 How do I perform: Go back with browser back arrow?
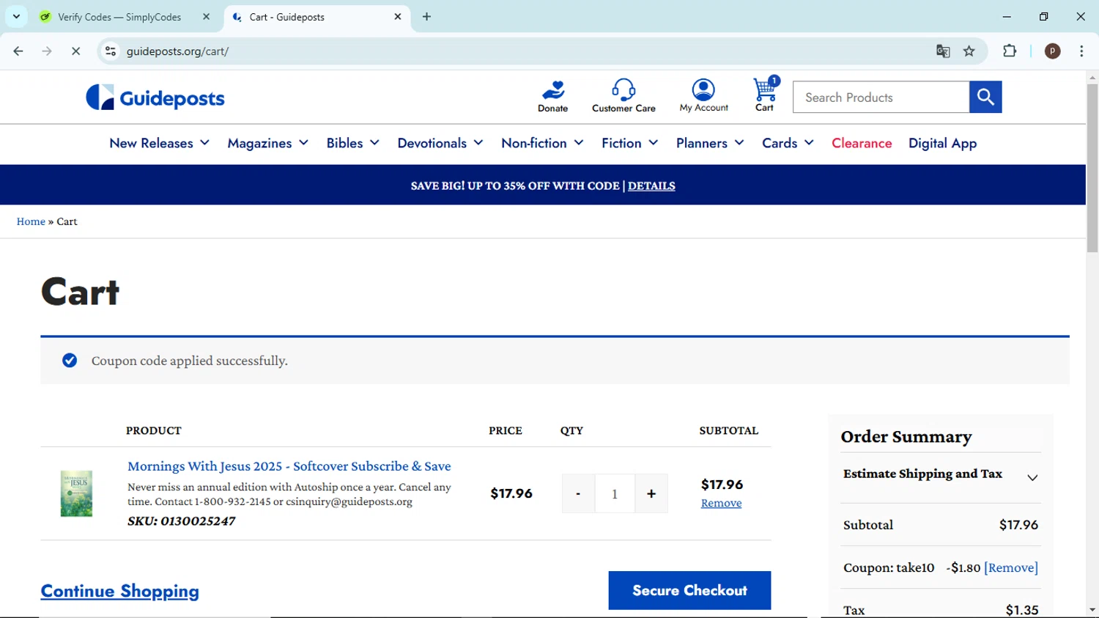click(x=18, y=51)
